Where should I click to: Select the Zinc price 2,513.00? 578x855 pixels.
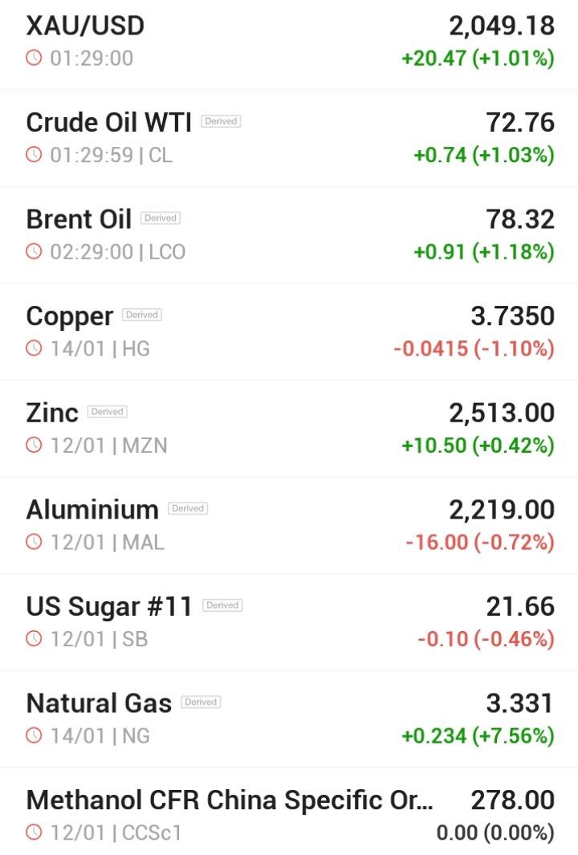(x=502, y=413)
